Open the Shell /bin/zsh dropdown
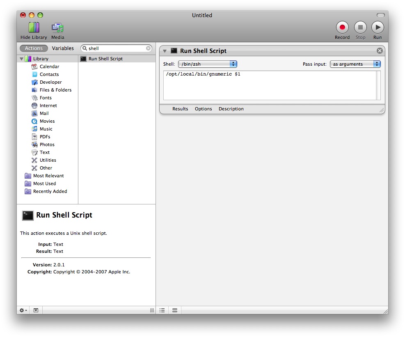 coord(208,64)
